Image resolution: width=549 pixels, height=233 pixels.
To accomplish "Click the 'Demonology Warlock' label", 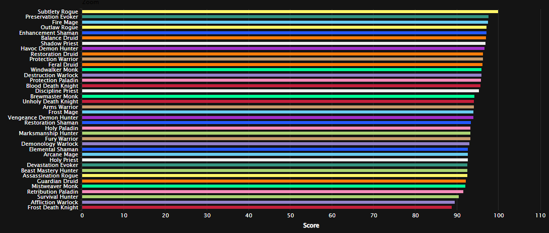I will point(50,144).
